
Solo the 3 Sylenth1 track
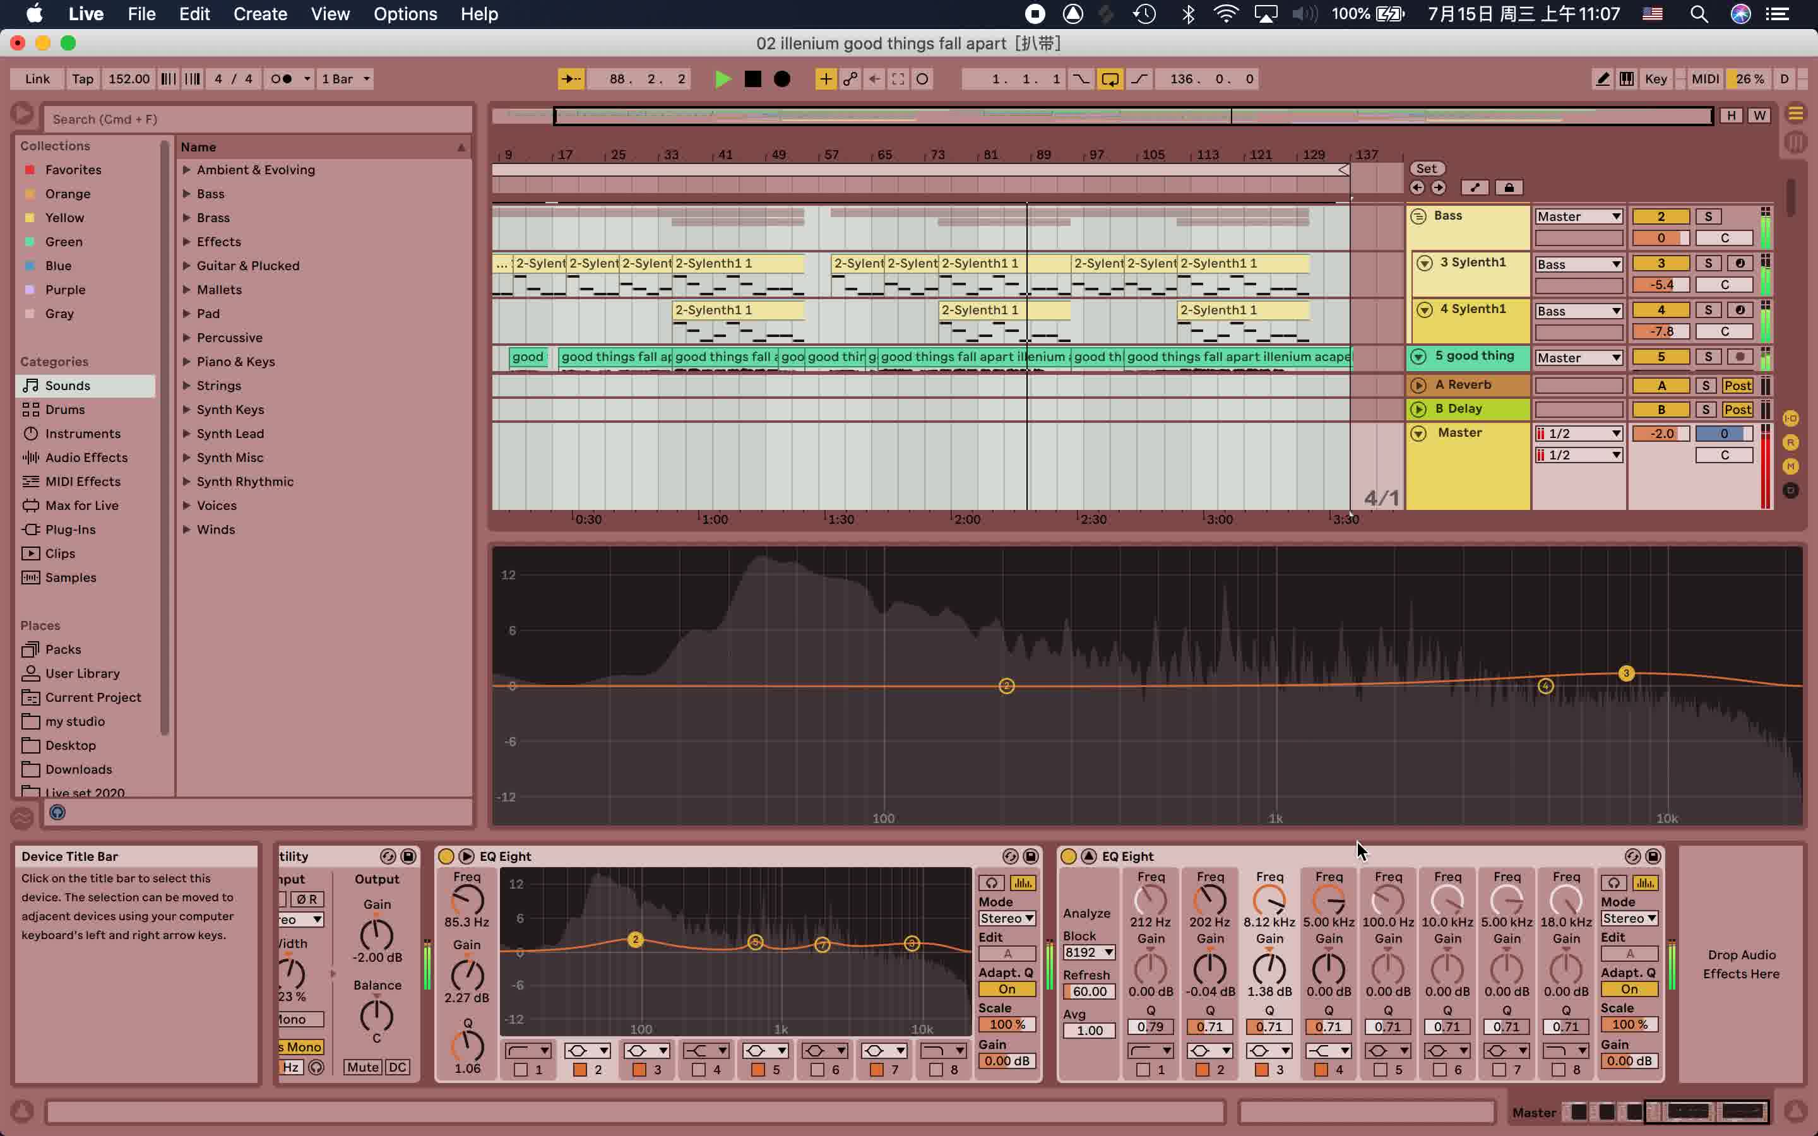1708,263
